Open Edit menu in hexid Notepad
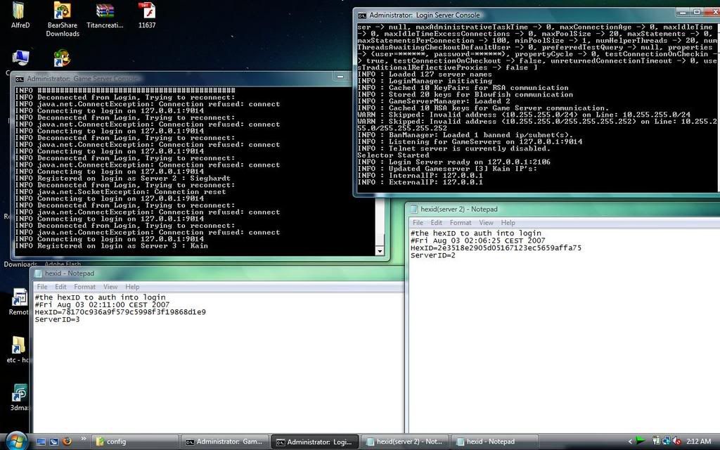Image resolution: width=720 pixels, height=450 pixels. click(x=60, y=287)
